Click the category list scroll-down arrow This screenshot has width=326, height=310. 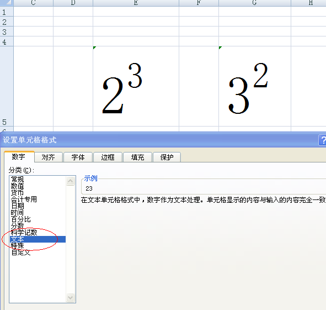click(x=70, y=297)
